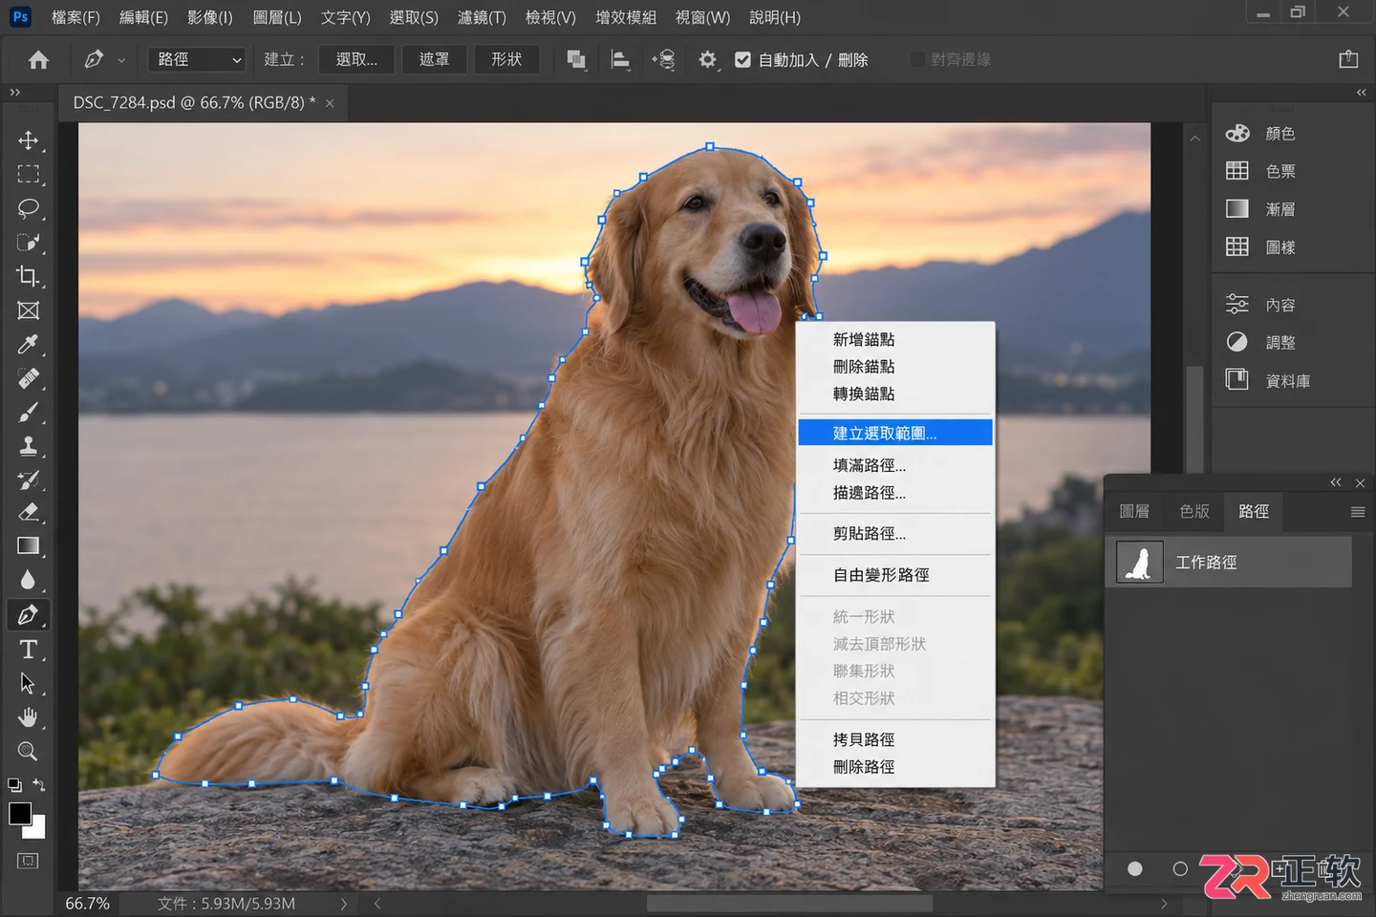Select the Gradient tool
The width and height of the screenshot is (1376, 917).
28,545
